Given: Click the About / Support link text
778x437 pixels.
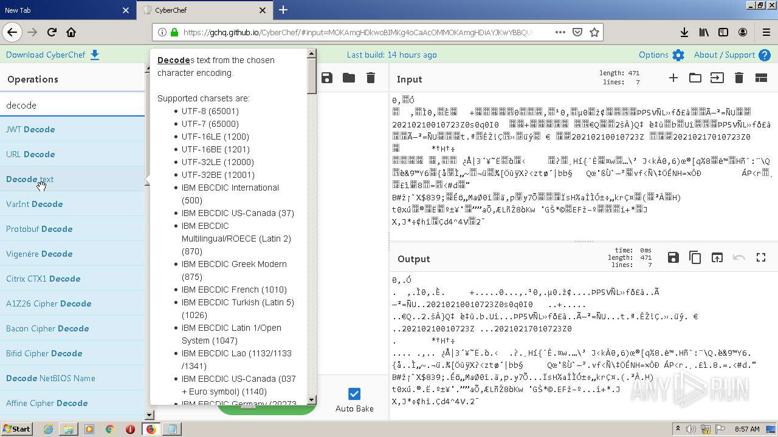Looking at the screenshot, I should pyautogui.click(x=725, y=55).
